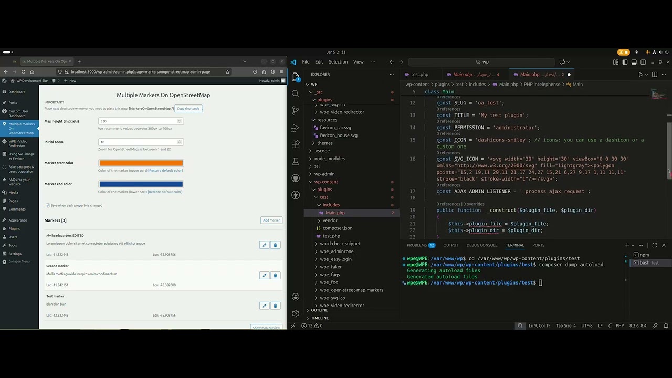Open orange Marker start color picker

141,163
